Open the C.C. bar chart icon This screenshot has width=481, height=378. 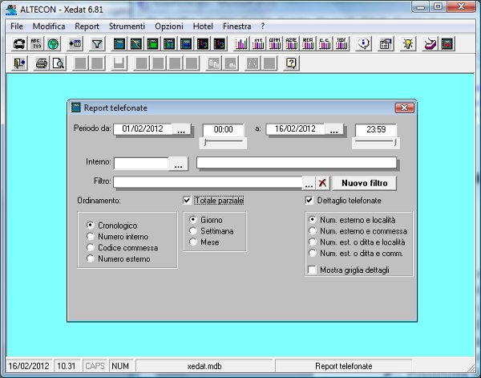[325, 44]
